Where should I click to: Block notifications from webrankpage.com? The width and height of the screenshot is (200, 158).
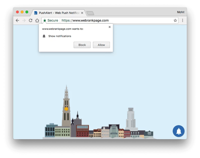82,45
